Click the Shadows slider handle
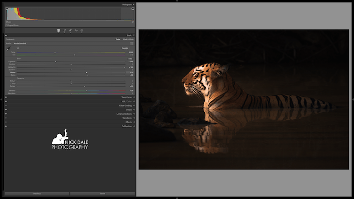 [x=71, y=70]
